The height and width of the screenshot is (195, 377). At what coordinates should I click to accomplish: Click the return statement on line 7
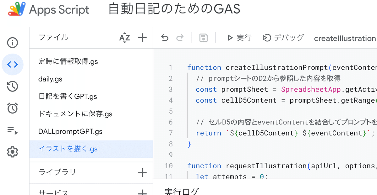pyautogui.click(x=286, y=133)
